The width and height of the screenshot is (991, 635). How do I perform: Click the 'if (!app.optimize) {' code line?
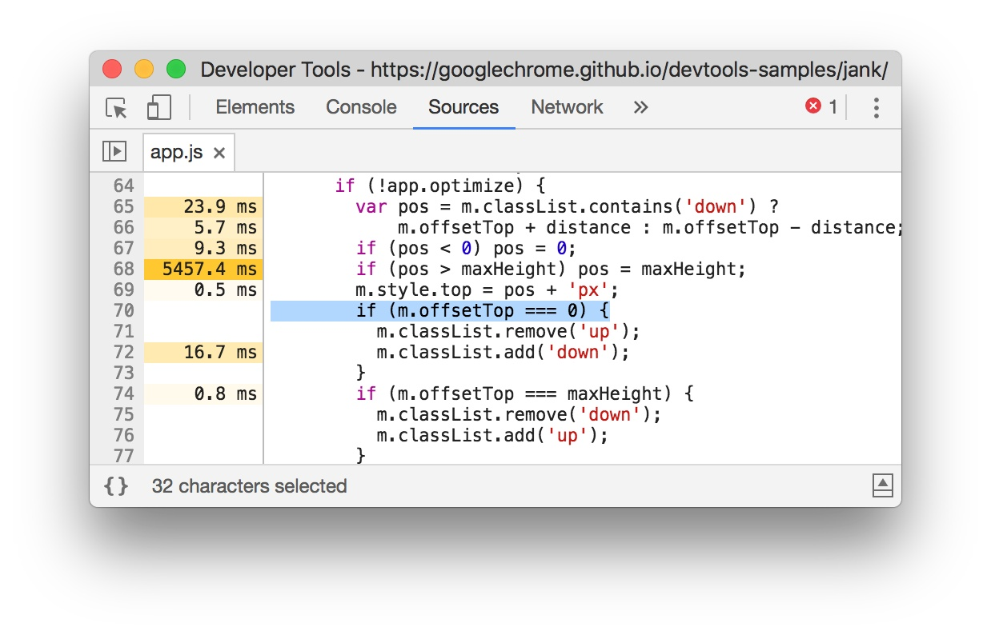coord(439,186)
